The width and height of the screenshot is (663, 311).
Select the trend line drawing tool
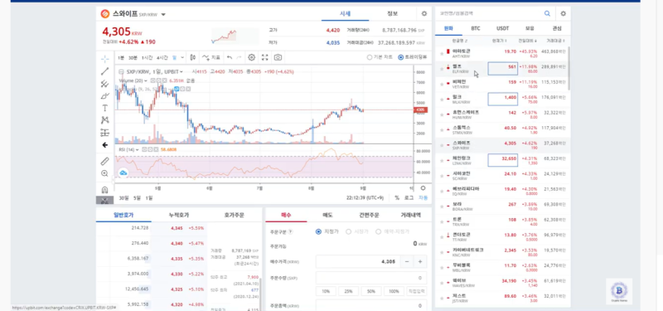105,71
